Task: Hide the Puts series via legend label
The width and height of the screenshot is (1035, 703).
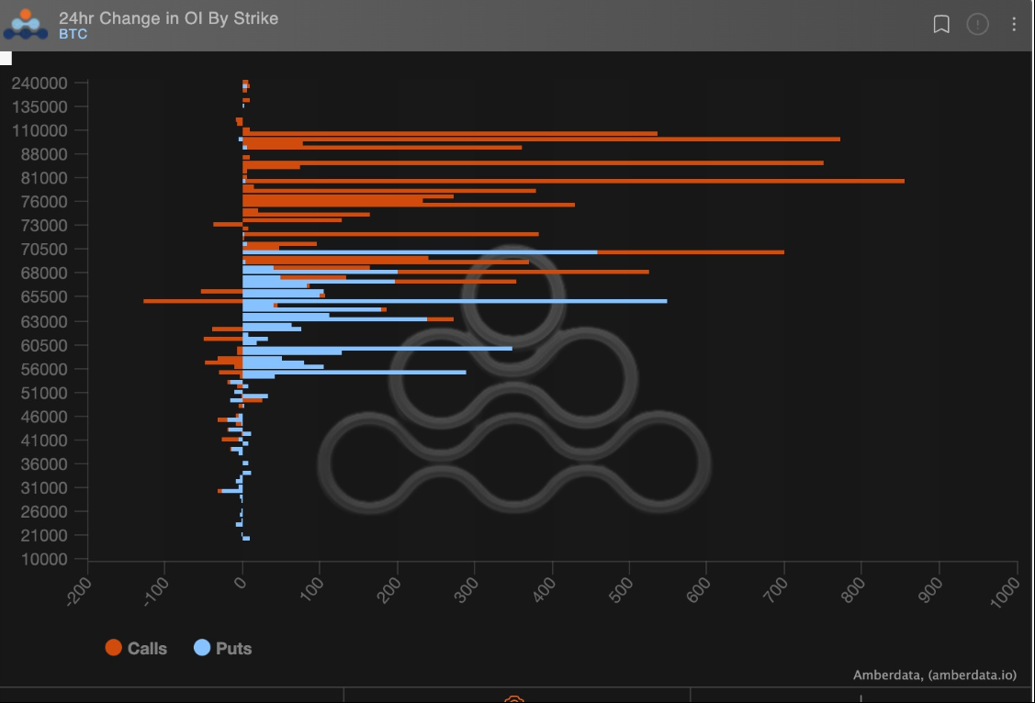Action: (233, 649)
